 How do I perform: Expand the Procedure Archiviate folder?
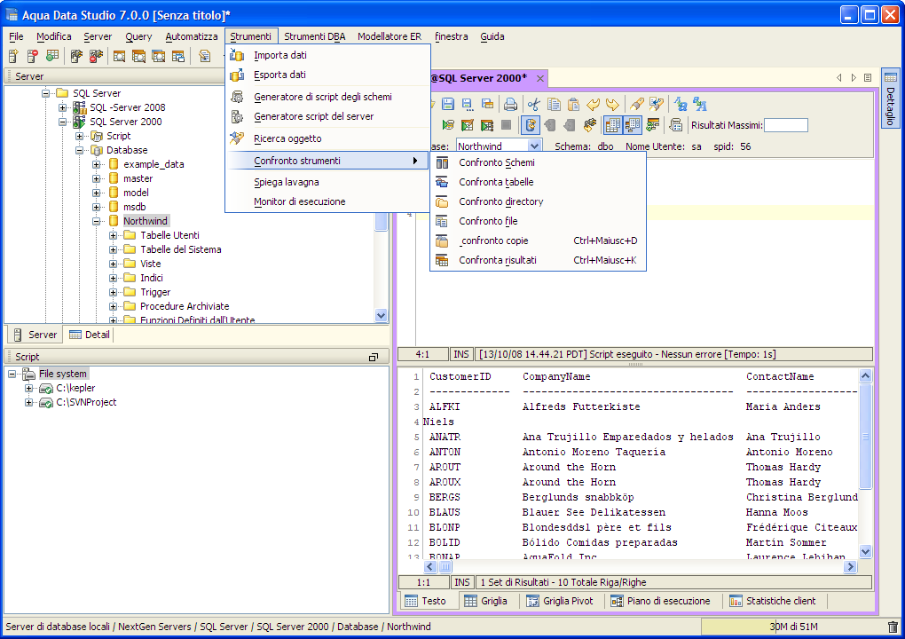point(114,306)
